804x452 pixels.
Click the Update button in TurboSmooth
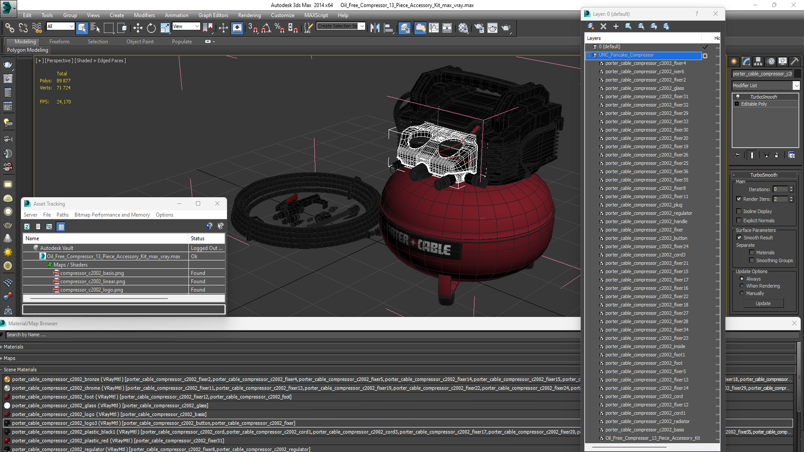tap(763, 304)
